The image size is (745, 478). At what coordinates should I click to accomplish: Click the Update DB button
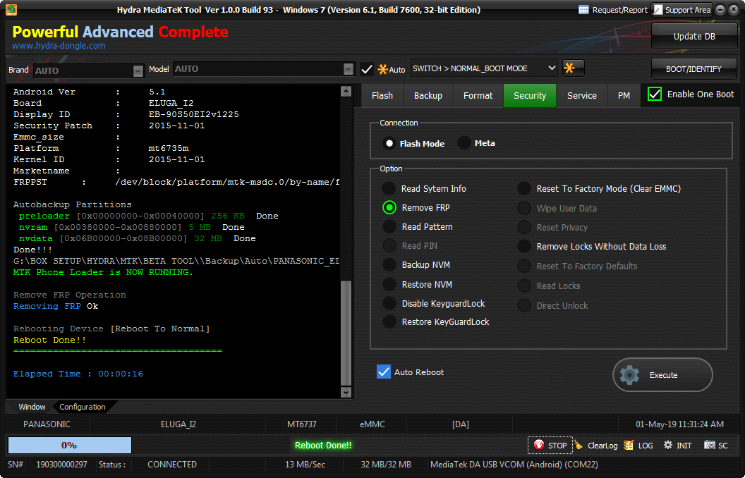(694, 37)
